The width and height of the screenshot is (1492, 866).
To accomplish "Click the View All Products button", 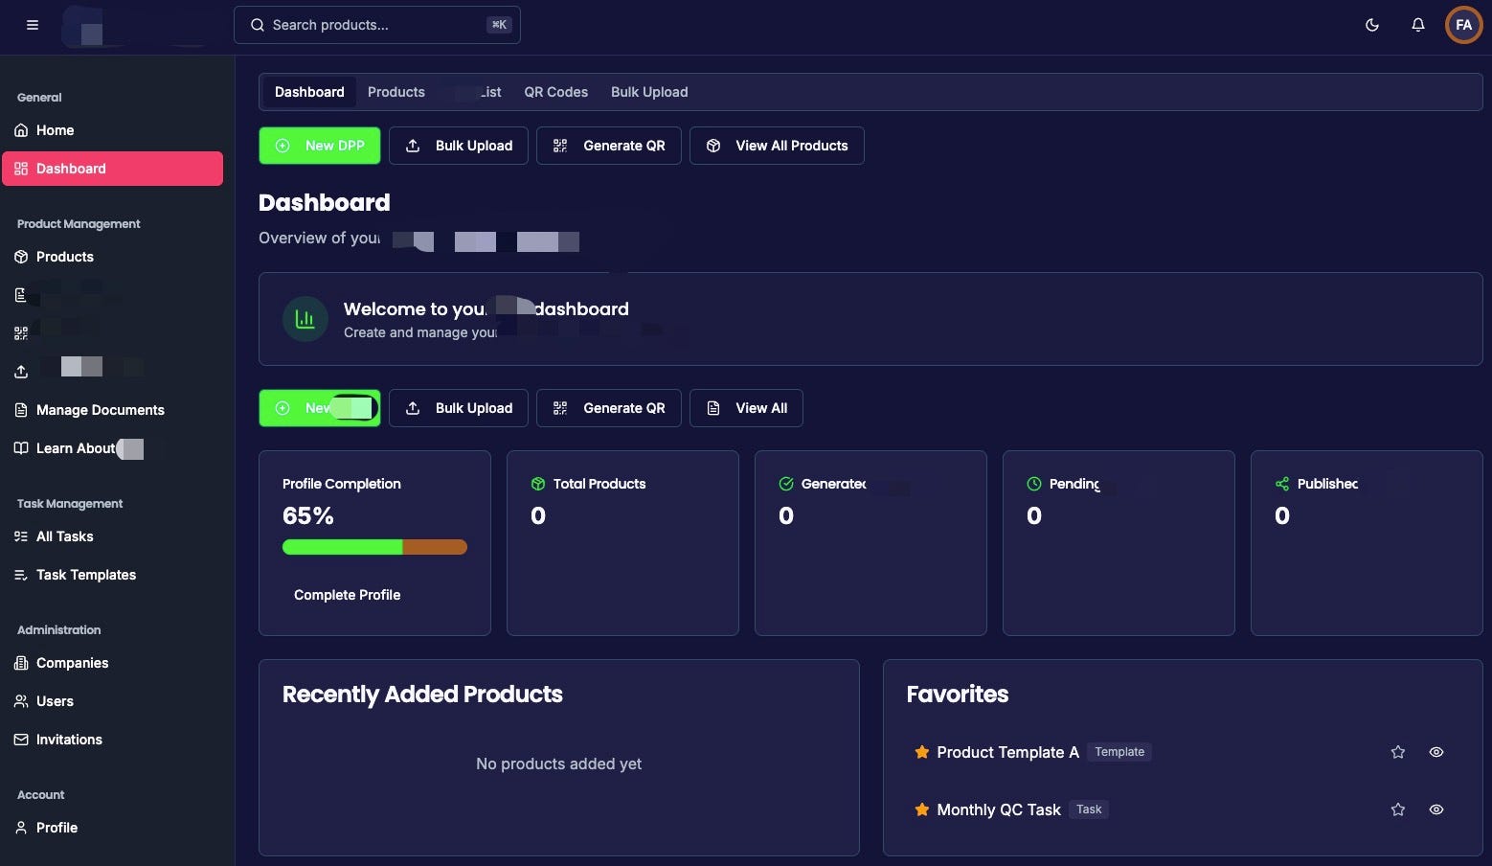I will tap(777, 146).
